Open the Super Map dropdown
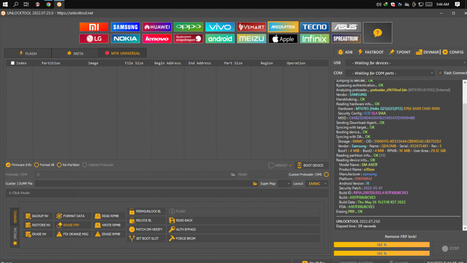This screenshot has width=467, height=263. pos(284,184)
